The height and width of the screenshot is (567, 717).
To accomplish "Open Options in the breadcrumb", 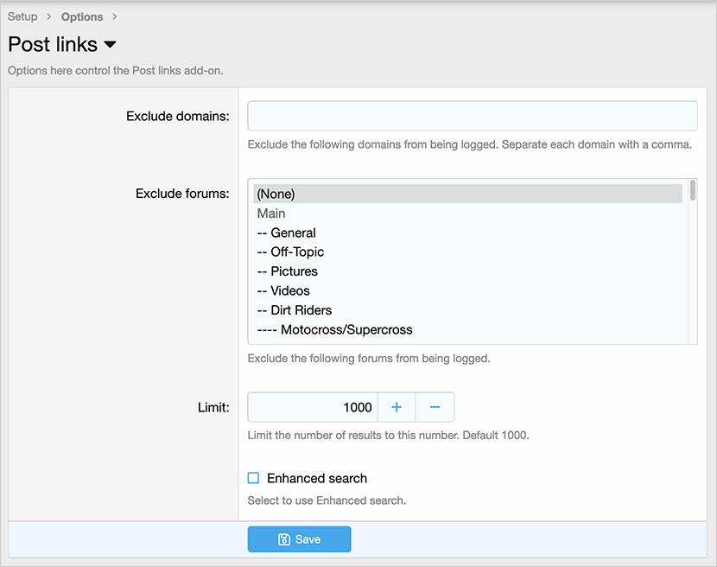I will [82, 16].
